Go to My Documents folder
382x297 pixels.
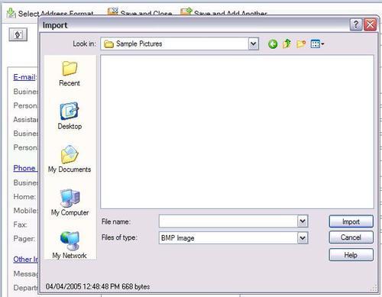coord(70,160)
